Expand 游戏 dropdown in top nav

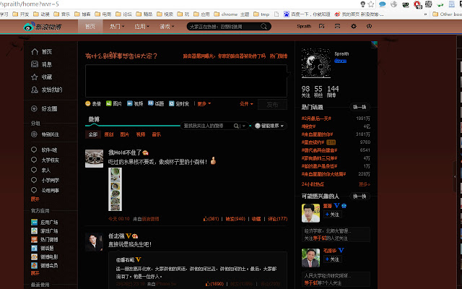[x=167, y=27]
